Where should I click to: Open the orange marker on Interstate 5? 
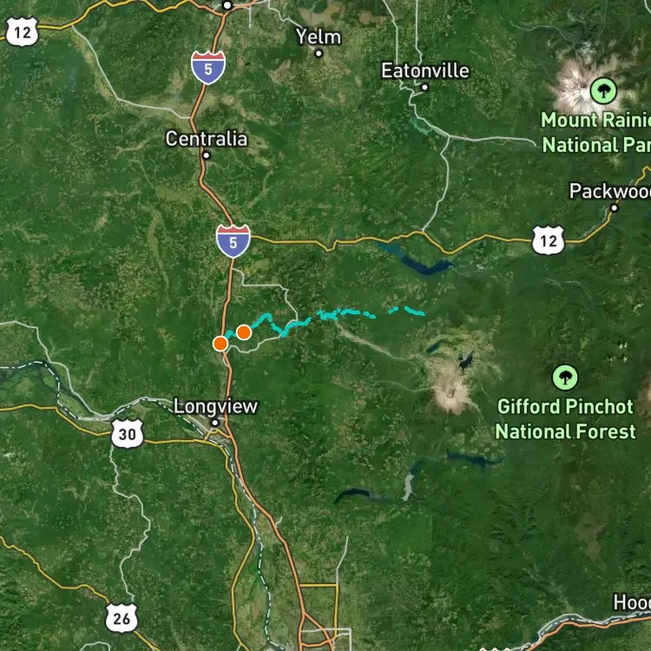tap(220, 344)
